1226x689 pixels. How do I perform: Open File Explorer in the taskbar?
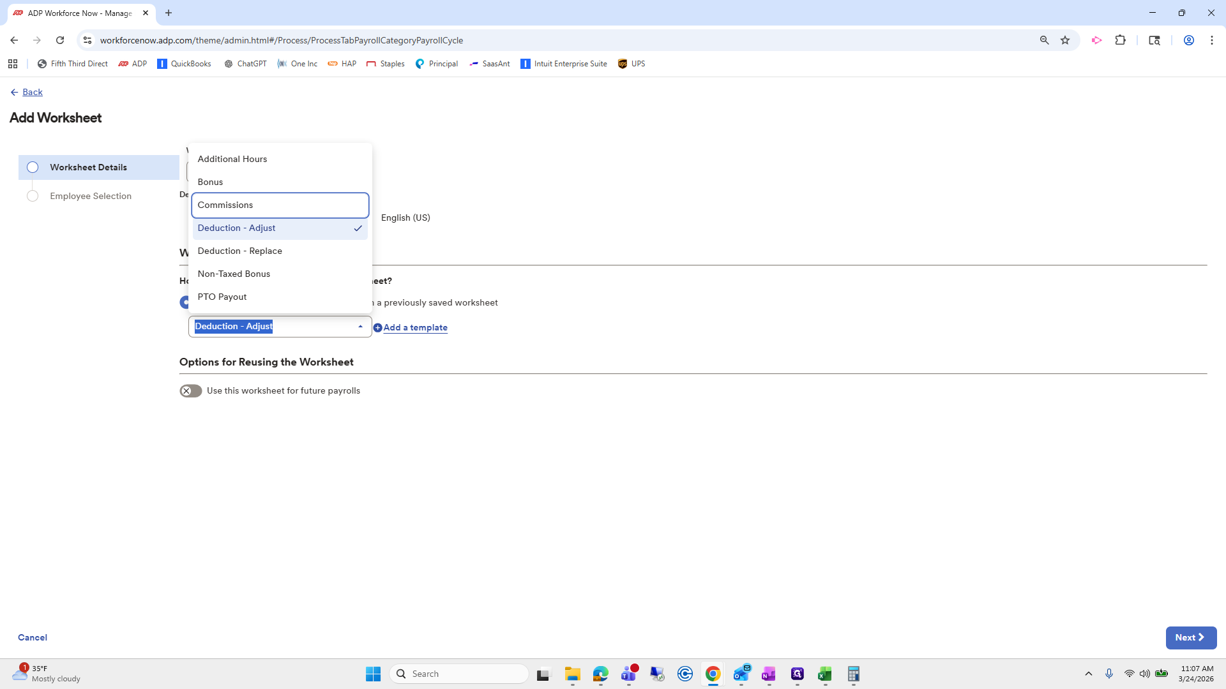(x=572, y=674)
